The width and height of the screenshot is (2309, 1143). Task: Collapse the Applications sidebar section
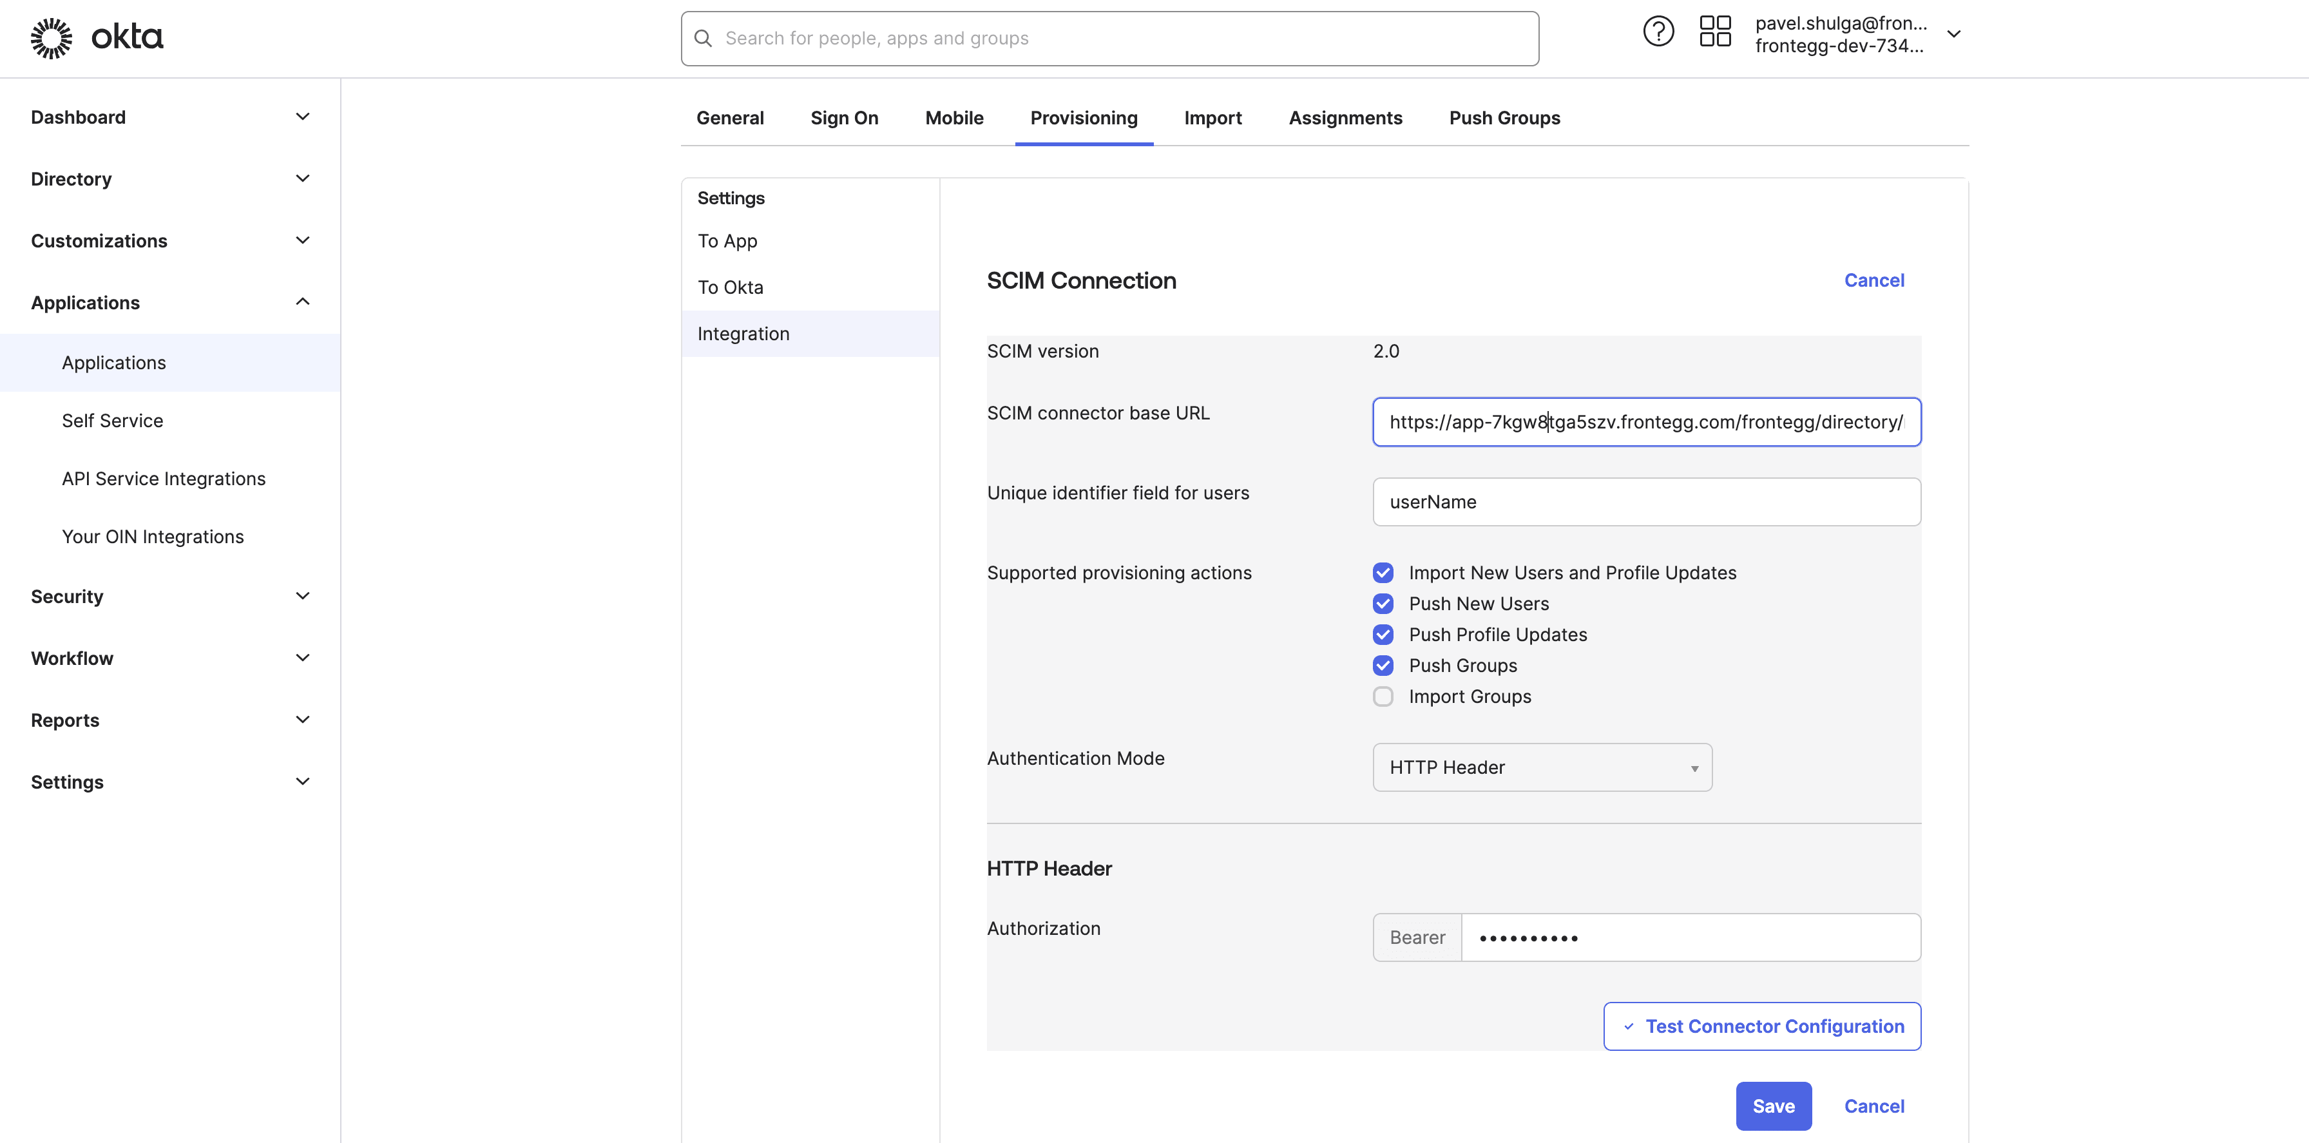click(x=170, y=303)
